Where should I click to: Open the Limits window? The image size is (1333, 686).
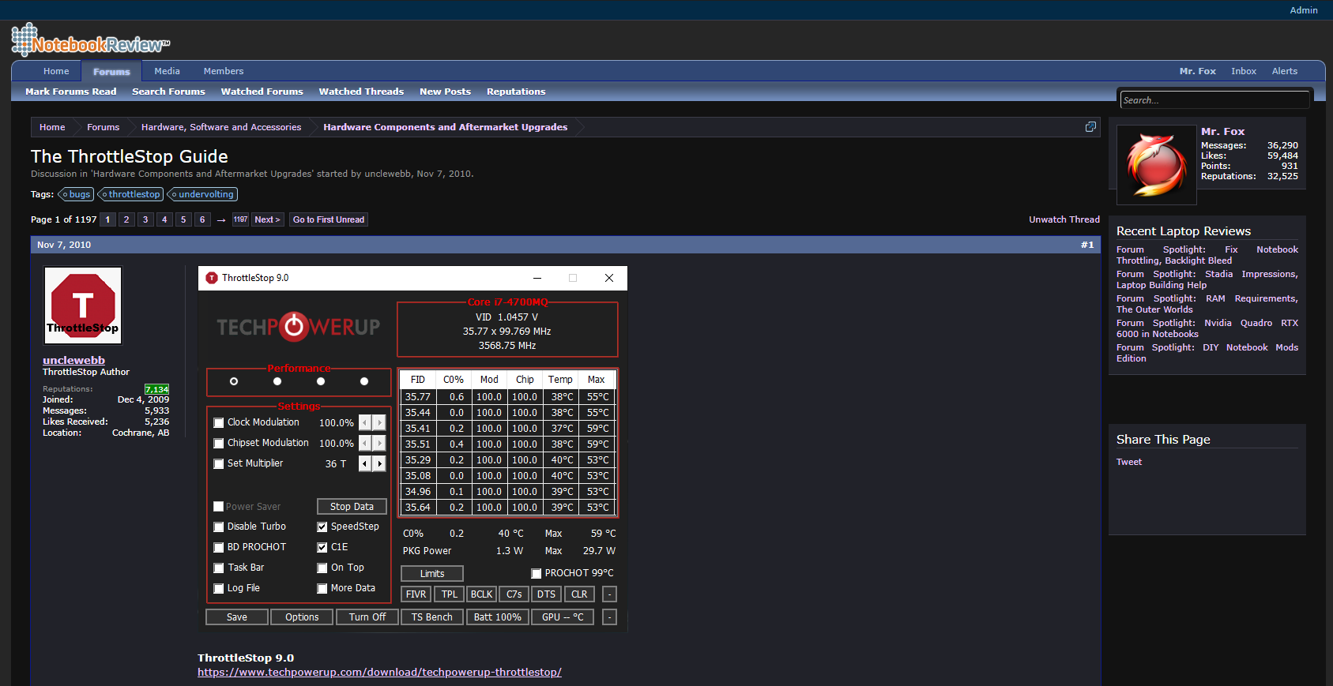[x=432, y=574]
